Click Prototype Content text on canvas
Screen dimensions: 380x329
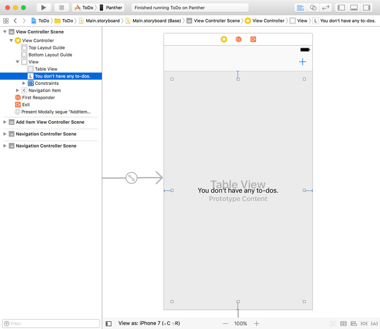click(x=238, y=198)
